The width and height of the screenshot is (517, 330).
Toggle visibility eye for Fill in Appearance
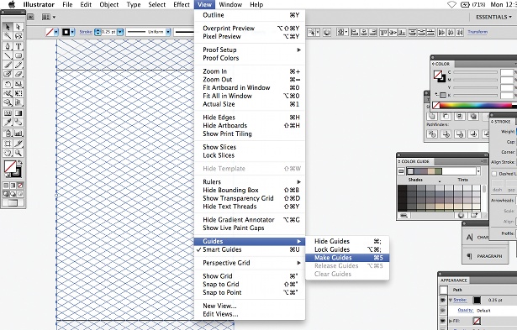pyautogui.click(x=443, y=321)
